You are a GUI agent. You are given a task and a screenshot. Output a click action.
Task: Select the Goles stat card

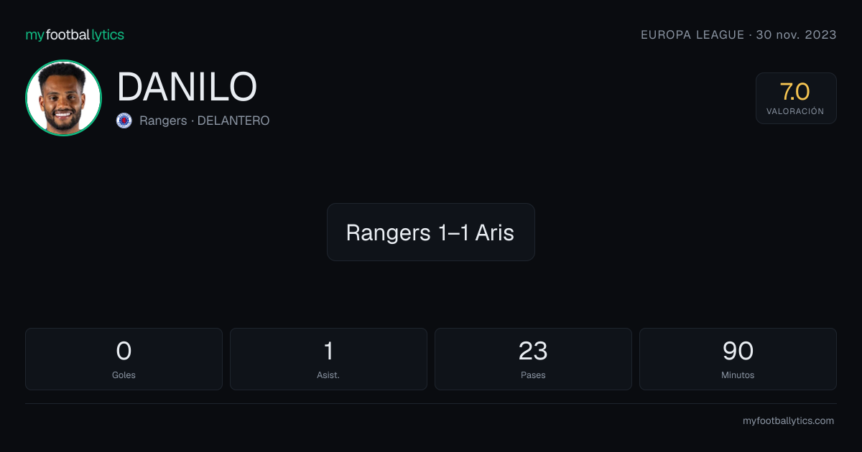tap(124, 359)
